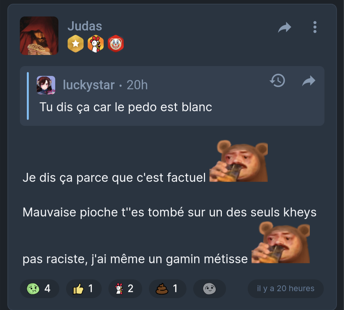Click the gold star badge
Viewport: 344px width, 310px height.
[x=76, y=44]
